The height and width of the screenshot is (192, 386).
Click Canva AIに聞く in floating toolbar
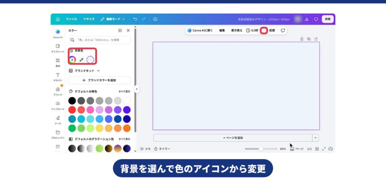pyautogui.click(x=200, y=31)
